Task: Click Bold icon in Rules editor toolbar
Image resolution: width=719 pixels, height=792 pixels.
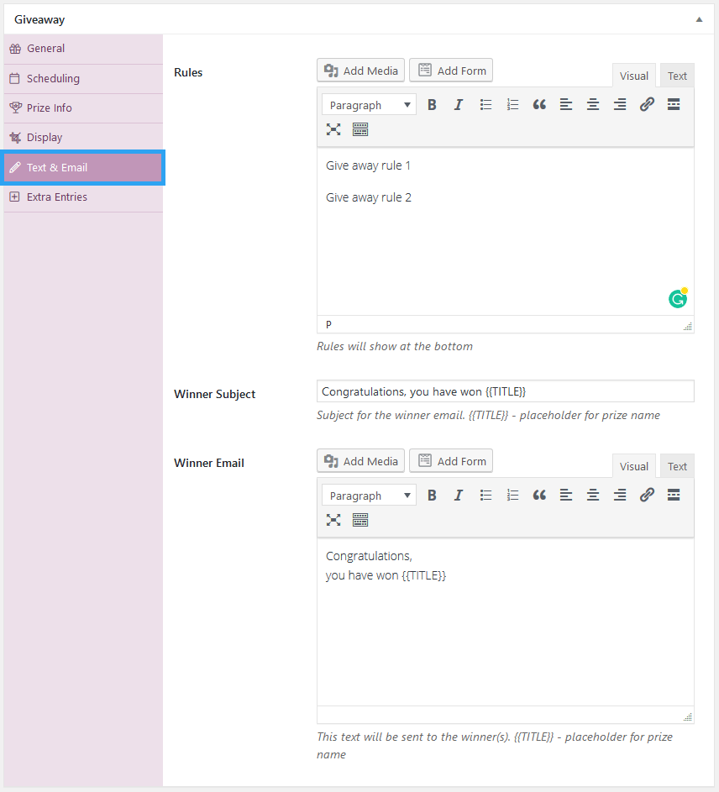Action: (x=432, y=105)
